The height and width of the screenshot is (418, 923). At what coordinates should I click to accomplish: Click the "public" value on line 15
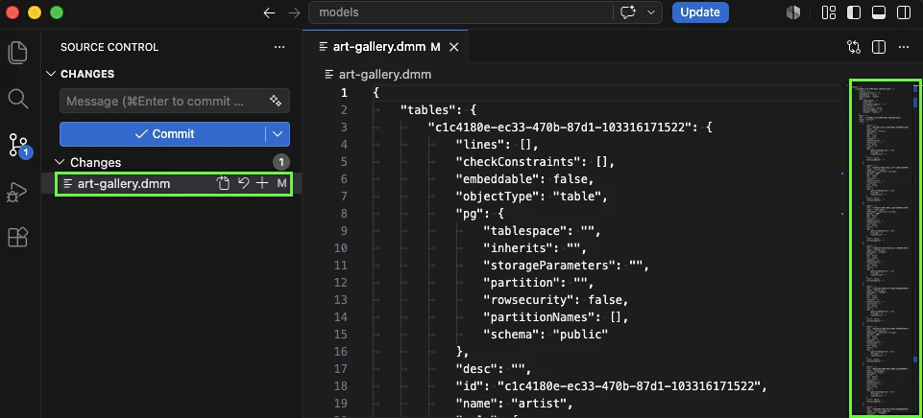(x=580, y=335)
